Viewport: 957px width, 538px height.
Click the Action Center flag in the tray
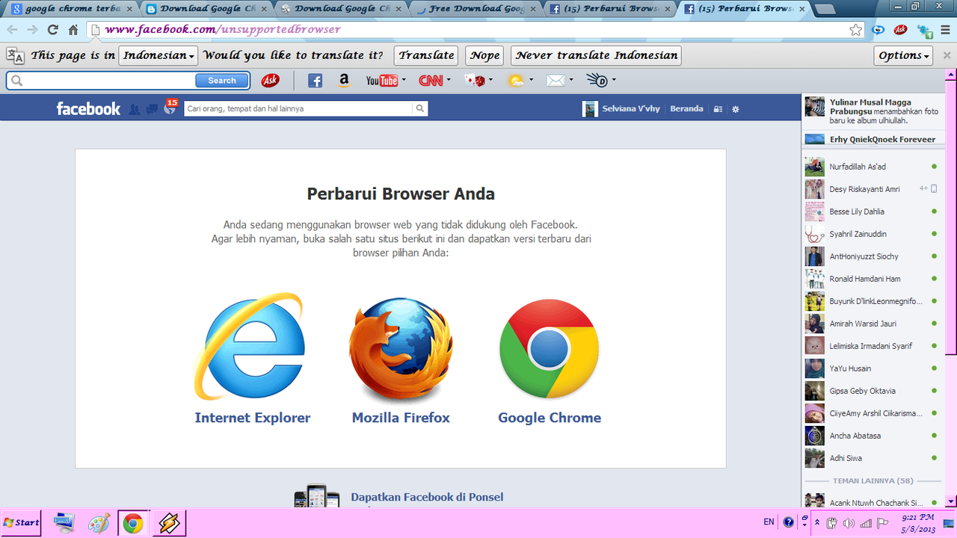882,522
